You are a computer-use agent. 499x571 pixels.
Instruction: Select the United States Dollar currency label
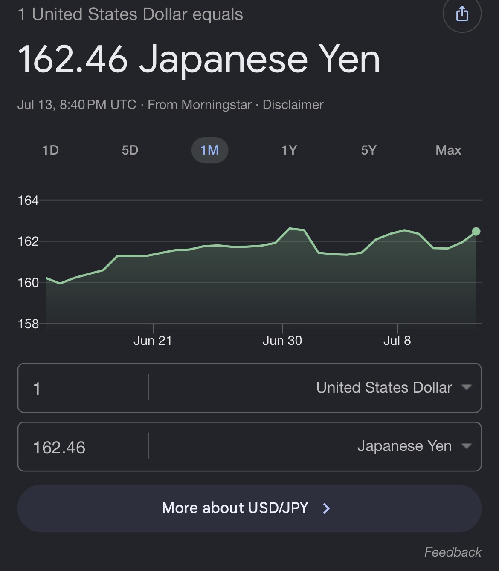[384, 387]
